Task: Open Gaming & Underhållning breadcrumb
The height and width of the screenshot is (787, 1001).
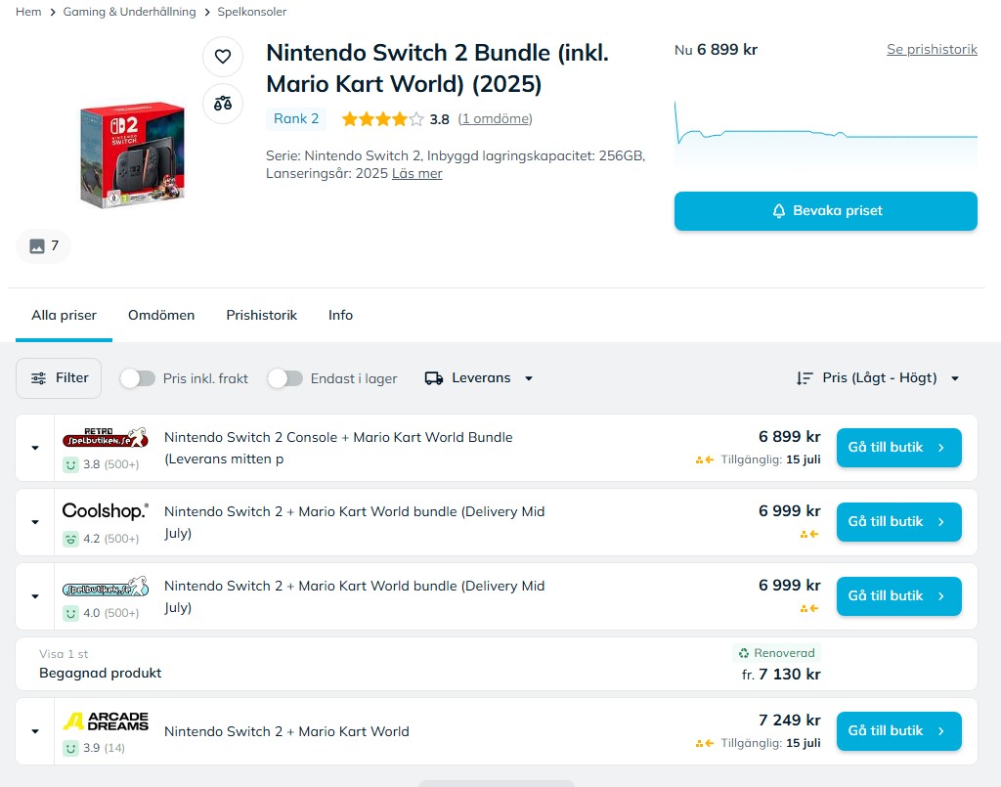Action: [x=130, y=12]
